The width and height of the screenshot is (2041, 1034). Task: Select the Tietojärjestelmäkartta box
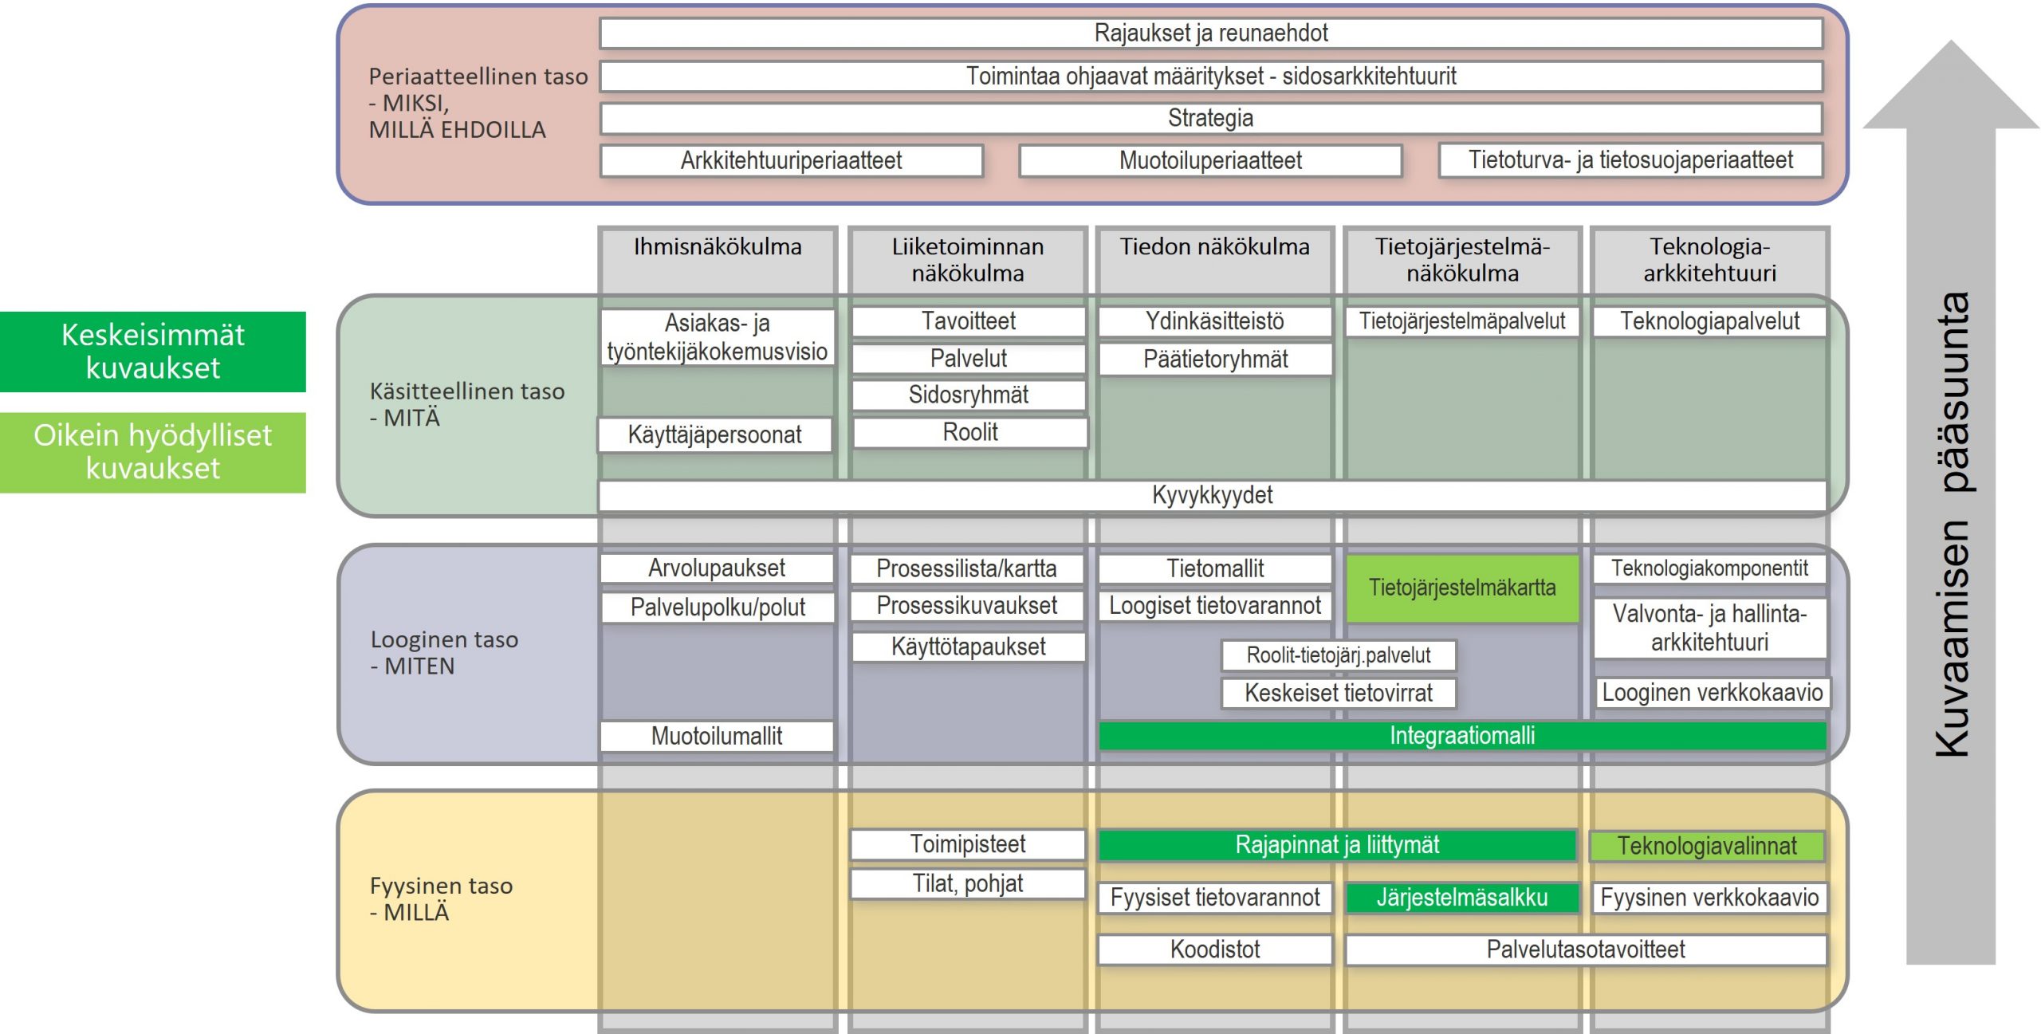point(1461,588)
